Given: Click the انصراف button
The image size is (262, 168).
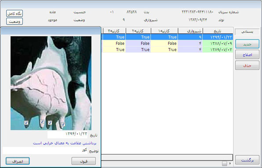Looking at the screenshot, I should click(x=18, y=161).
